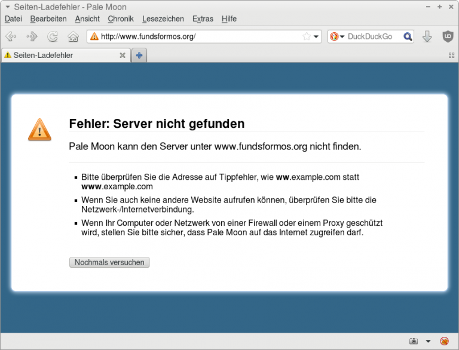This screenshot has height=350, width=459.
Task: Open the Lesezeichen menu
Action: pos(163,19)
